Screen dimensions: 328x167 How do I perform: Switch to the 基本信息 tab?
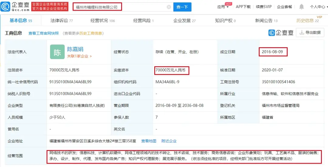21,21
